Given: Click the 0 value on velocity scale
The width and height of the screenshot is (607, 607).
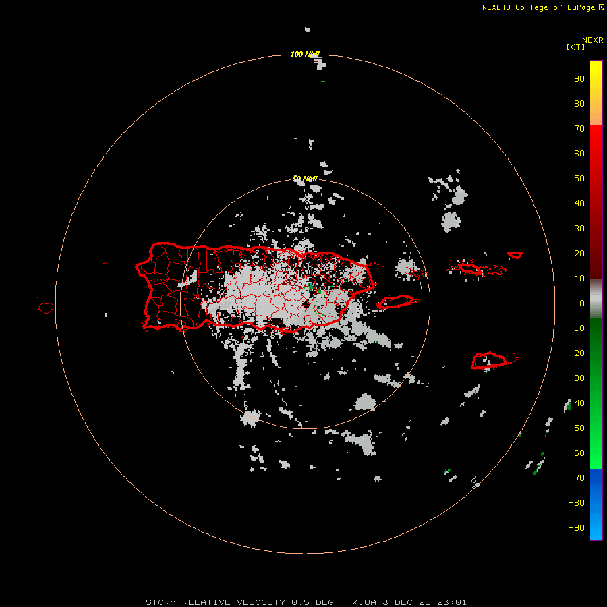Looking at the screenshot, I should (582, 303).
